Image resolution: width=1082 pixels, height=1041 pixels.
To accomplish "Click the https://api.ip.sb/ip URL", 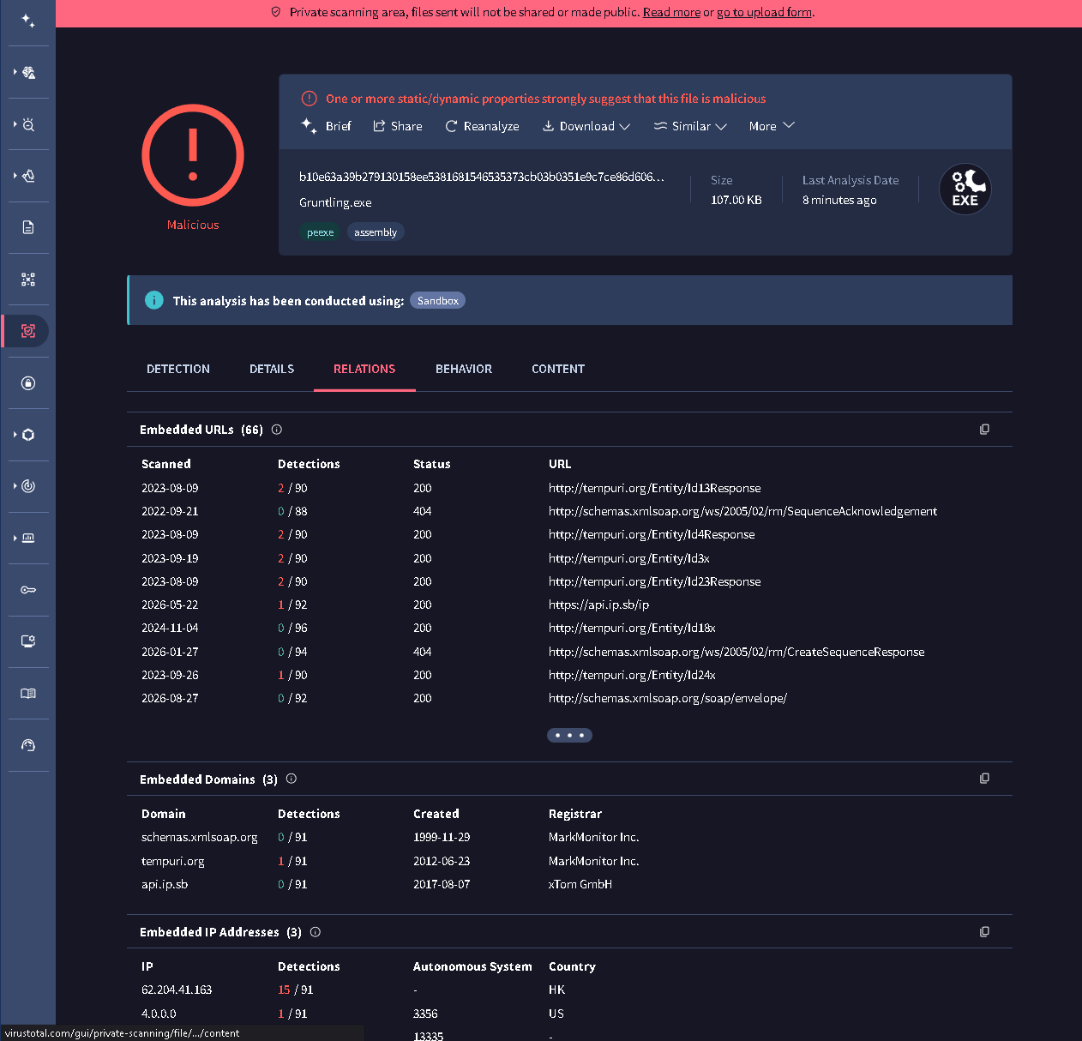I will pyautogui.click(x=598, y=605).
